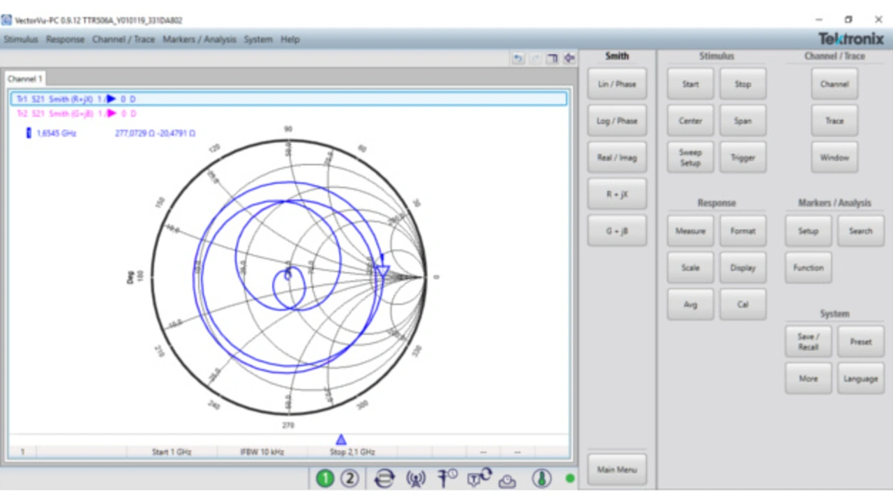Viewport: 893px width, 503px height.
Task: Click the sweep cycle icon in status bar
Action: point(384,479)
